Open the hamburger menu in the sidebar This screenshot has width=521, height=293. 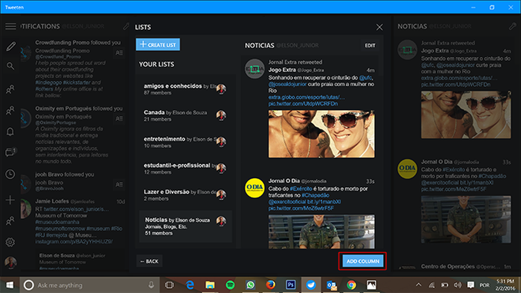point(10,26)
